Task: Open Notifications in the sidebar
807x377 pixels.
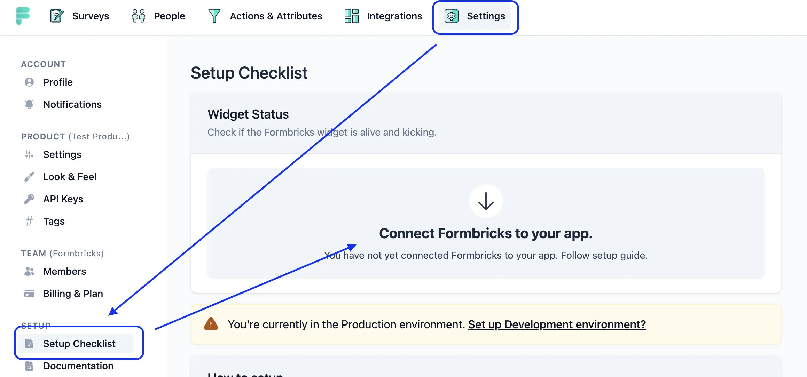Action: coord(72,104)
